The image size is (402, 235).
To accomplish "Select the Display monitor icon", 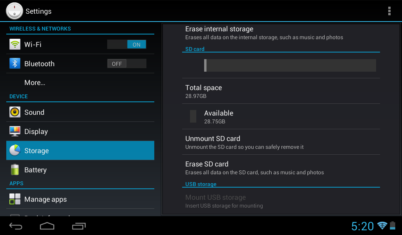I will pyautogui.click(x=15, y=131).
